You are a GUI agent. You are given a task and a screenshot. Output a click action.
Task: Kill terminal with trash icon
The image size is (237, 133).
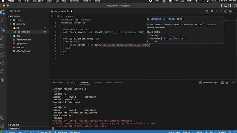[x=227, y=83]
